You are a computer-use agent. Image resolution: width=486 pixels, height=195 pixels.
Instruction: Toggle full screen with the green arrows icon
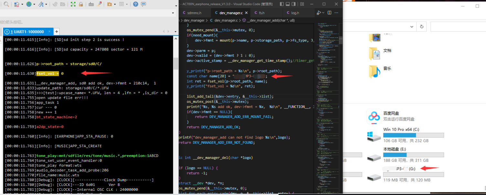[x=73, y=4]
